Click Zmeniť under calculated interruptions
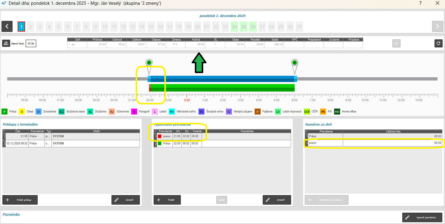The height and width of the screenshot is (224, 445). pyautogui.click(x=277, y=200)
